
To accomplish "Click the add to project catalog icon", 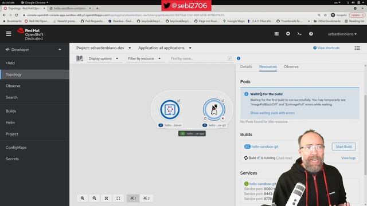I will pos(80,58).
